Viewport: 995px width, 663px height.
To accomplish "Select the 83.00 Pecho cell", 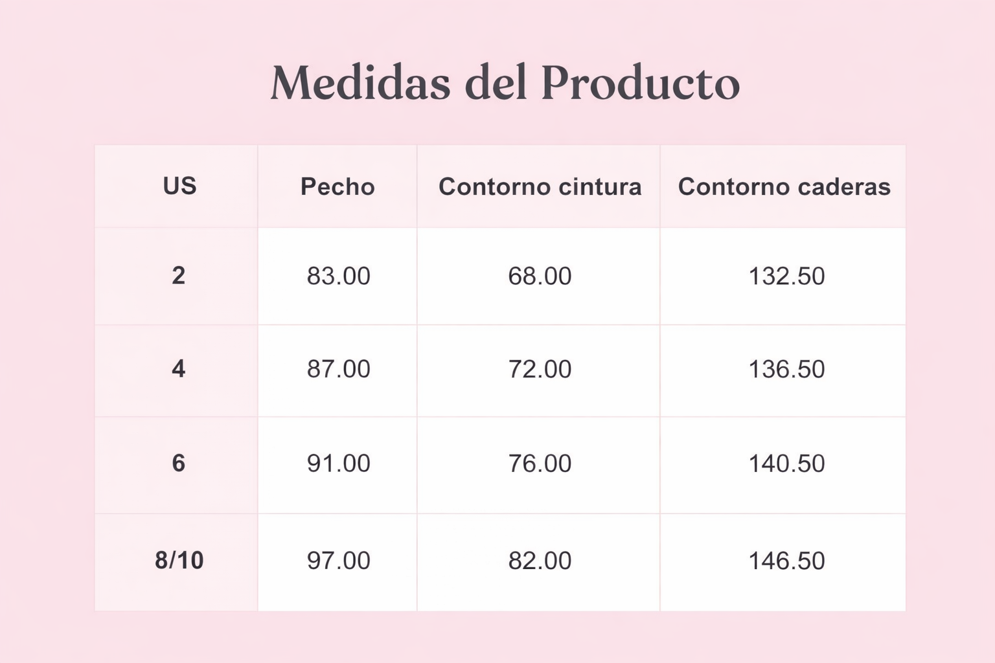I will 338,276.
